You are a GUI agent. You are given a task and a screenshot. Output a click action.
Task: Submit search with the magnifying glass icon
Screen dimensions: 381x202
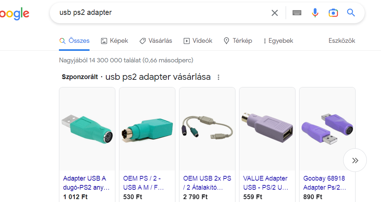tap(351, 13)
